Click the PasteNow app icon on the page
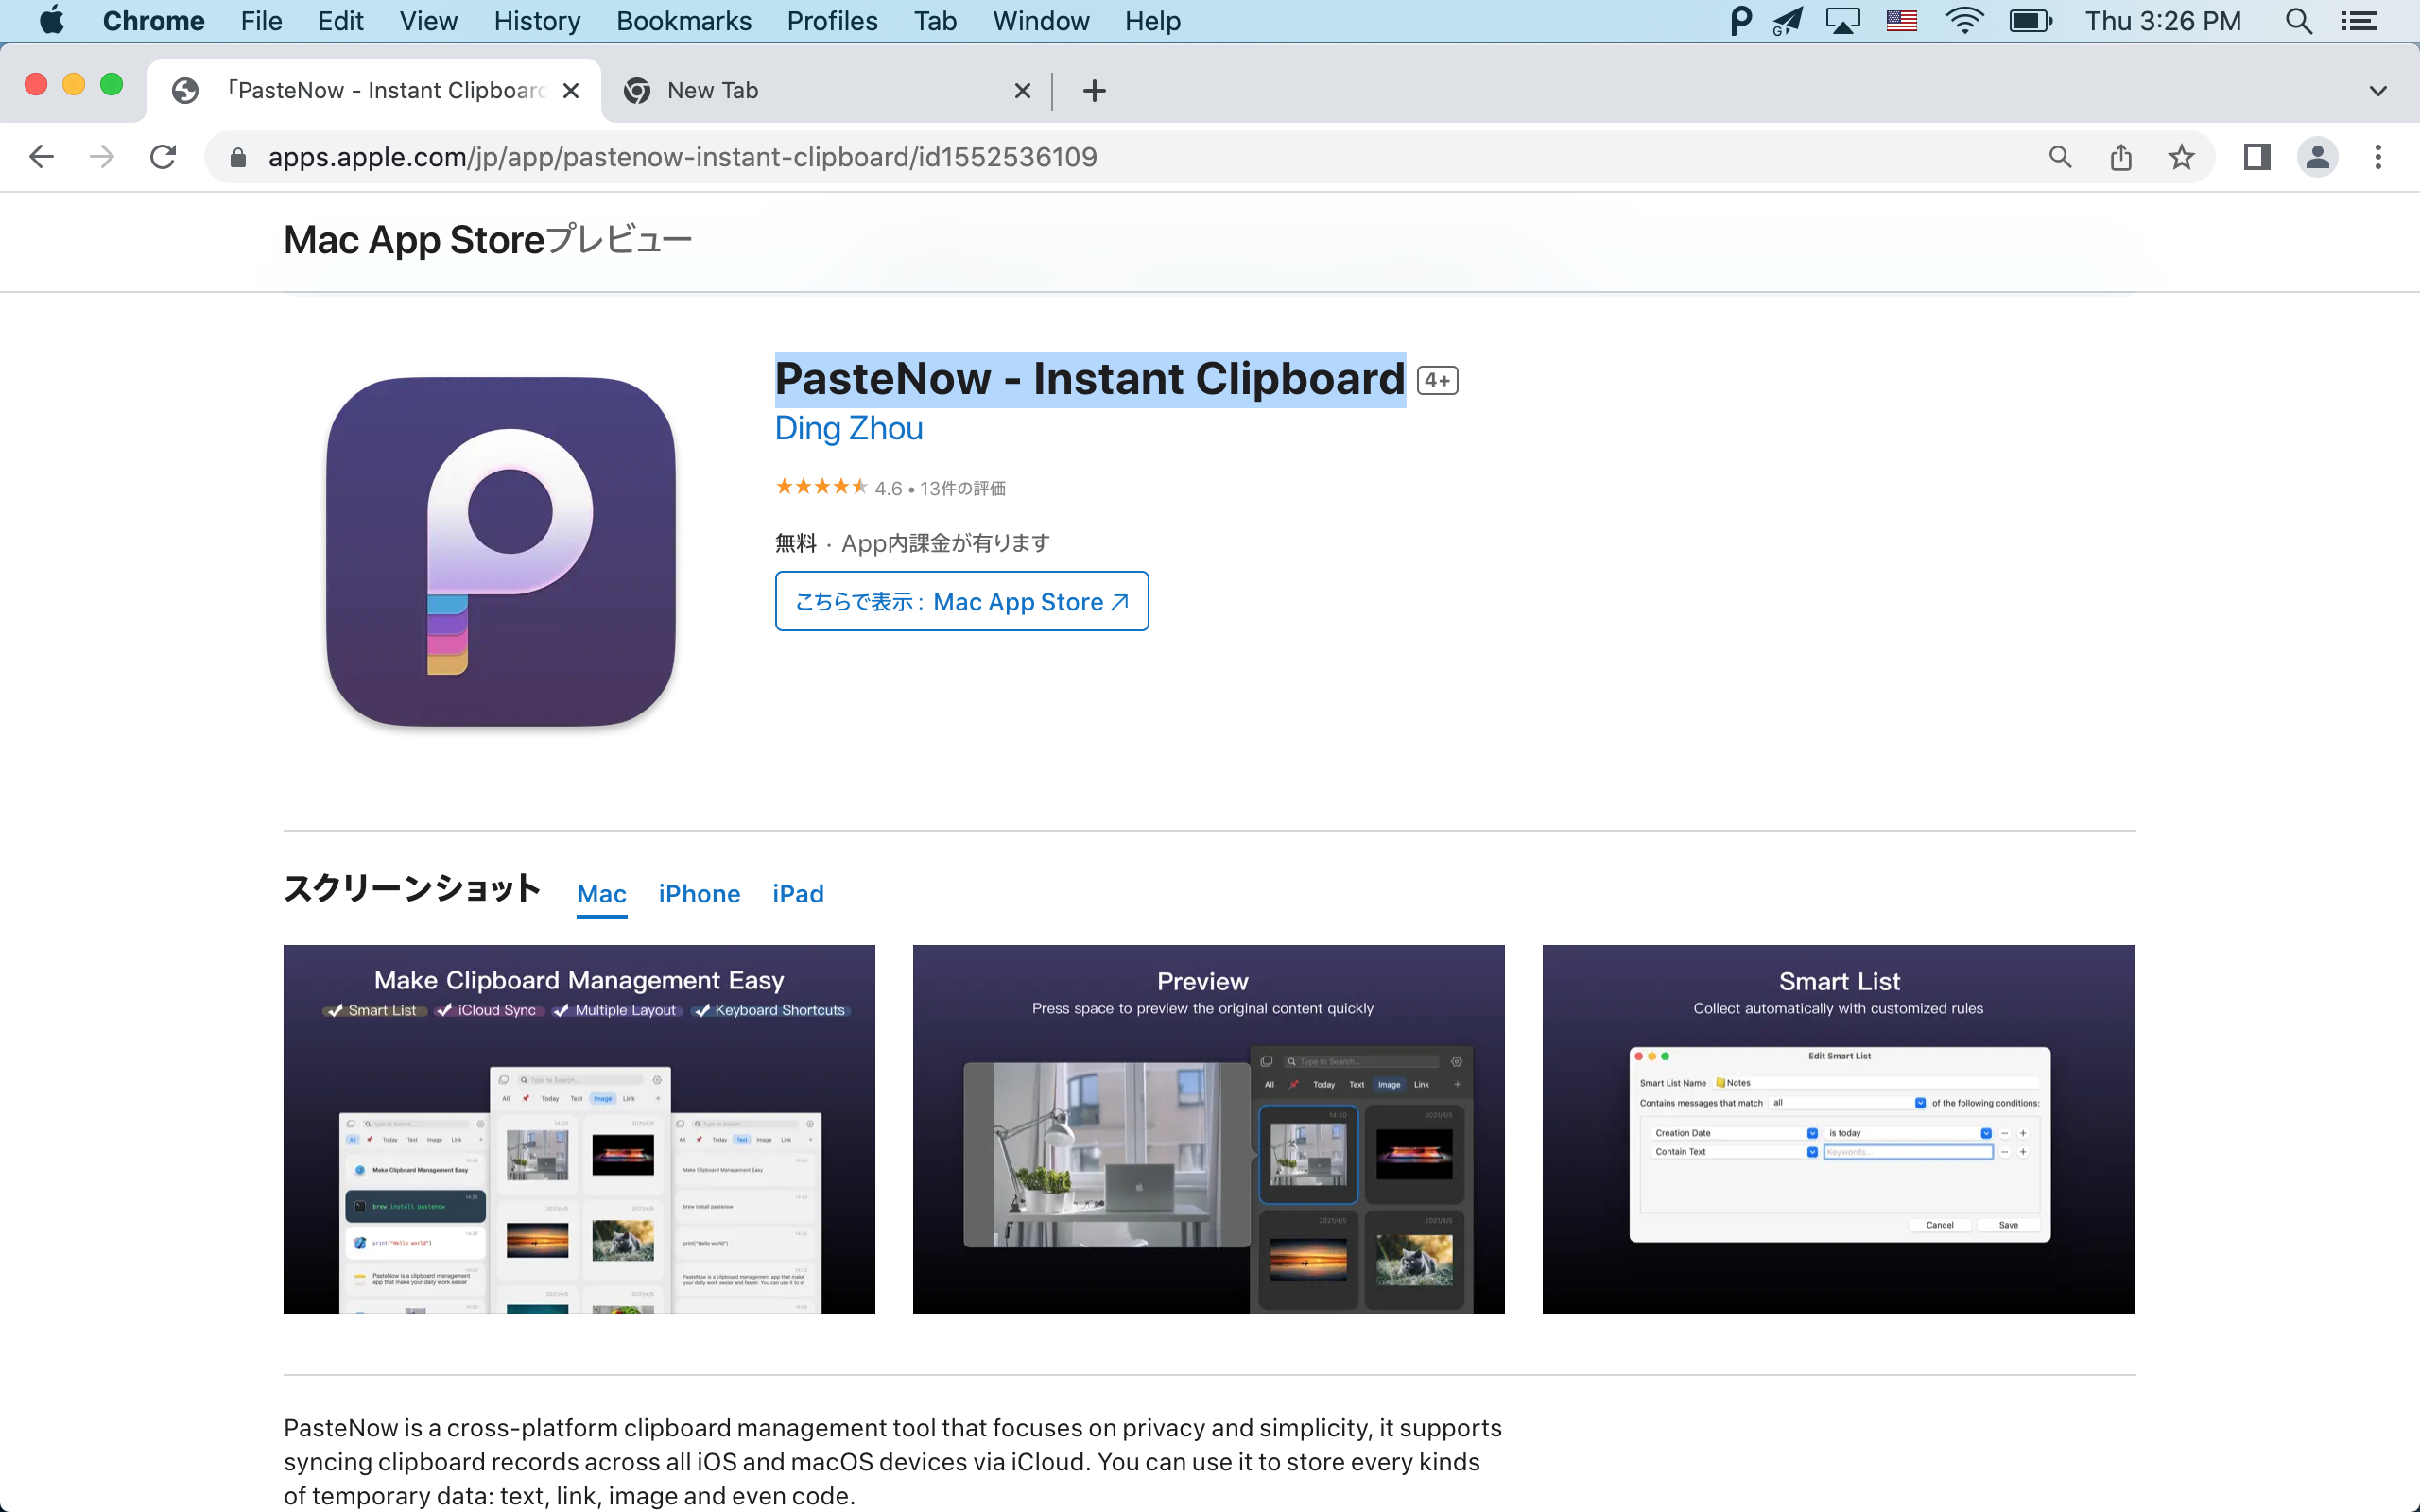2420x1512 pixels. pos(504,549)
